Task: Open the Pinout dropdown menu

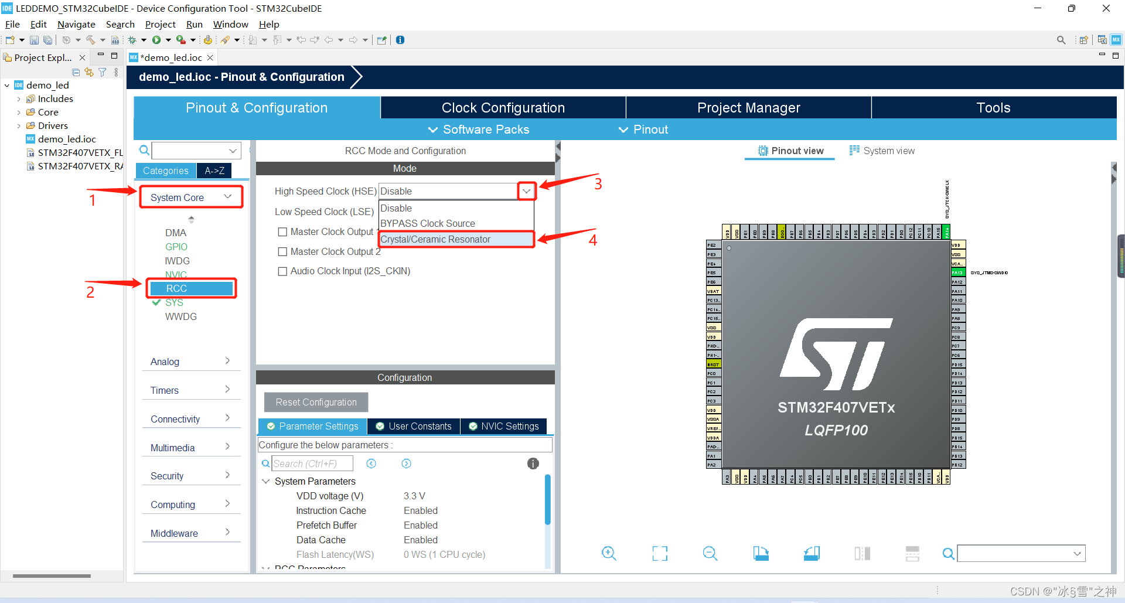Action: 643,130
